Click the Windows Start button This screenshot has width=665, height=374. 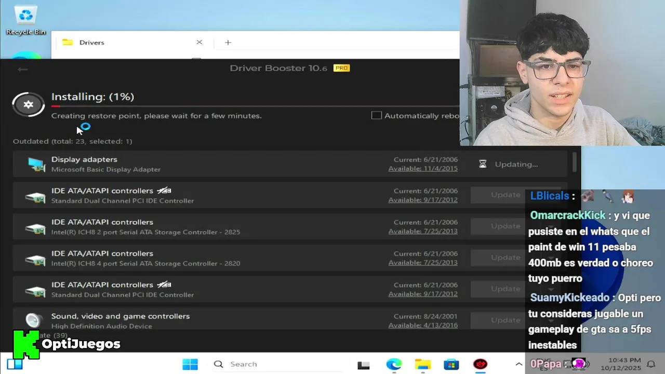click(190, 364)
